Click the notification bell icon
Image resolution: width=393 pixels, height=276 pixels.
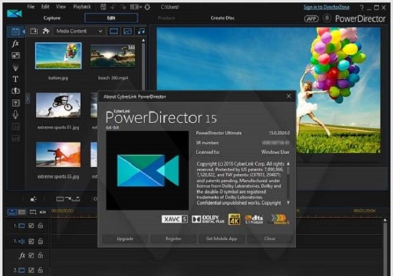point(327,18)
